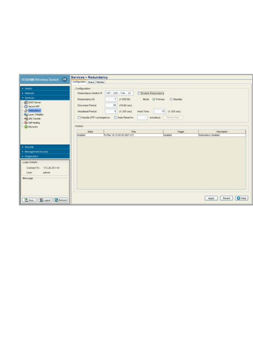Switch to the Configuration tab
Screen dimensions: 253x350
79,82
